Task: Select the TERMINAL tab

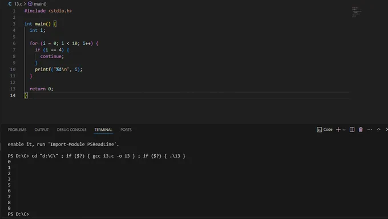Action: (103, 130)
